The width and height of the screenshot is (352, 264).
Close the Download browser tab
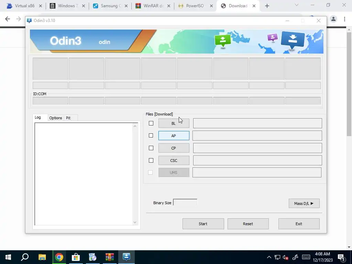tap(254, 6)
